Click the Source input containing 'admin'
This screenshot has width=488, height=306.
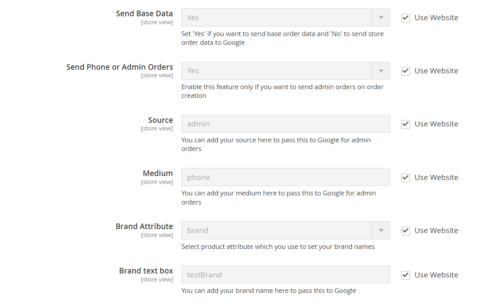[x=285, y=124]
